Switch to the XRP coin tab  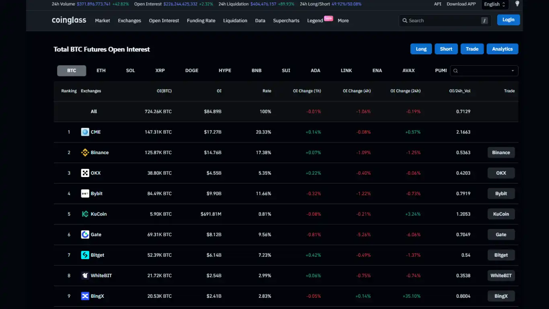(160, 70)
